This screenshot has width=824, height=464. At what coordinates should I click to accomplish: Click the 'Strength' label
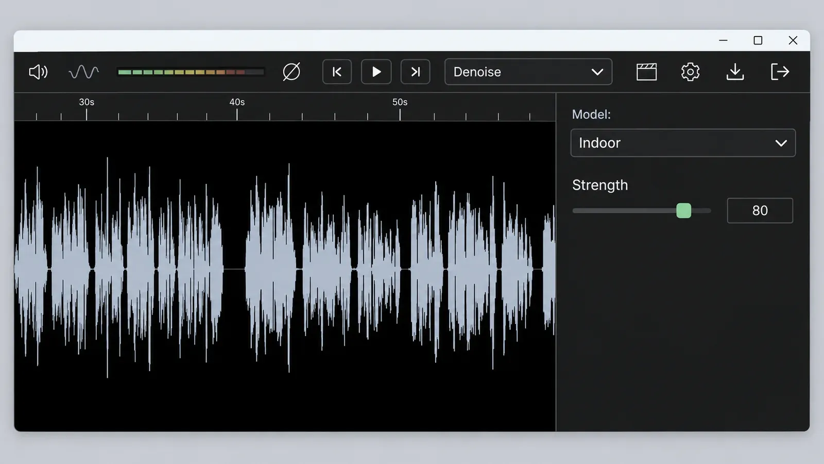pyautogui.click(x=600, y=185)
